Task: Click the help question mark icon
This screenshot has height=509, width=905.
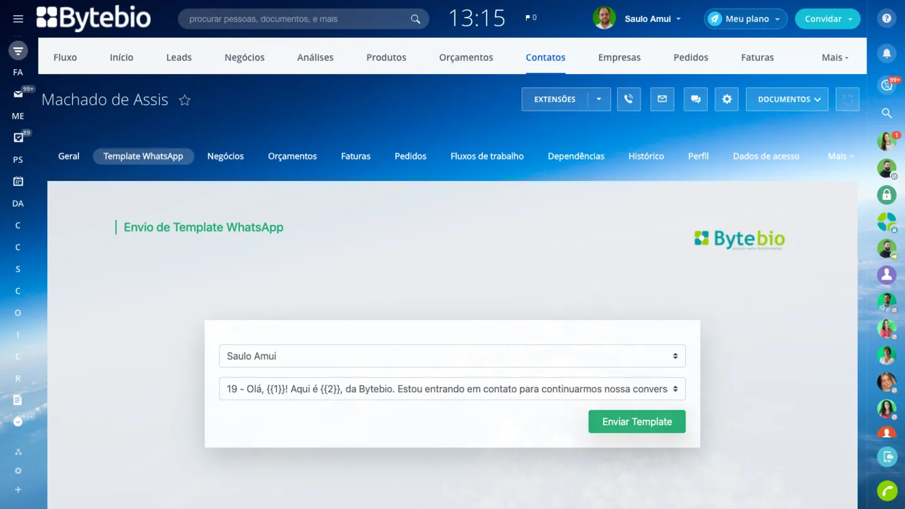Action: coord(887,19)
